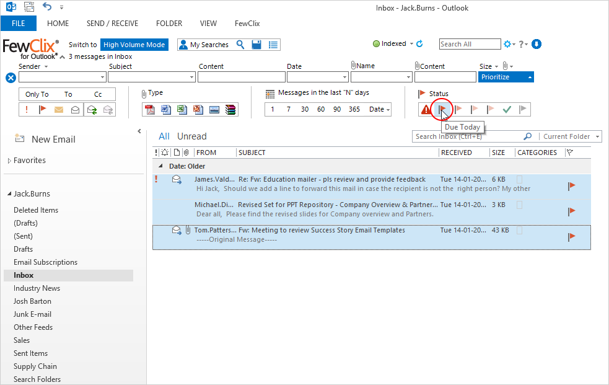
Task: Refresh the FewClix index
Action: (419, 44)
